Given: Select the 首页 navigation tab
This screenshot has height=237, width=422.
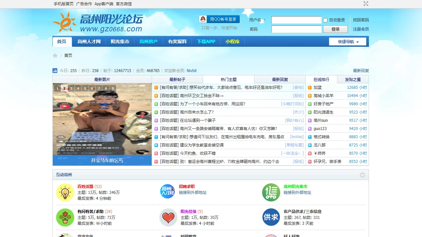Looking at the screenshot, I should [62, 41].
